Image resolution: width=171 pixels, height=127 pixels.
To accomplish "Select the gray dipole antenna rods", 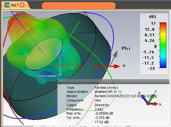I will click(47, 76).
